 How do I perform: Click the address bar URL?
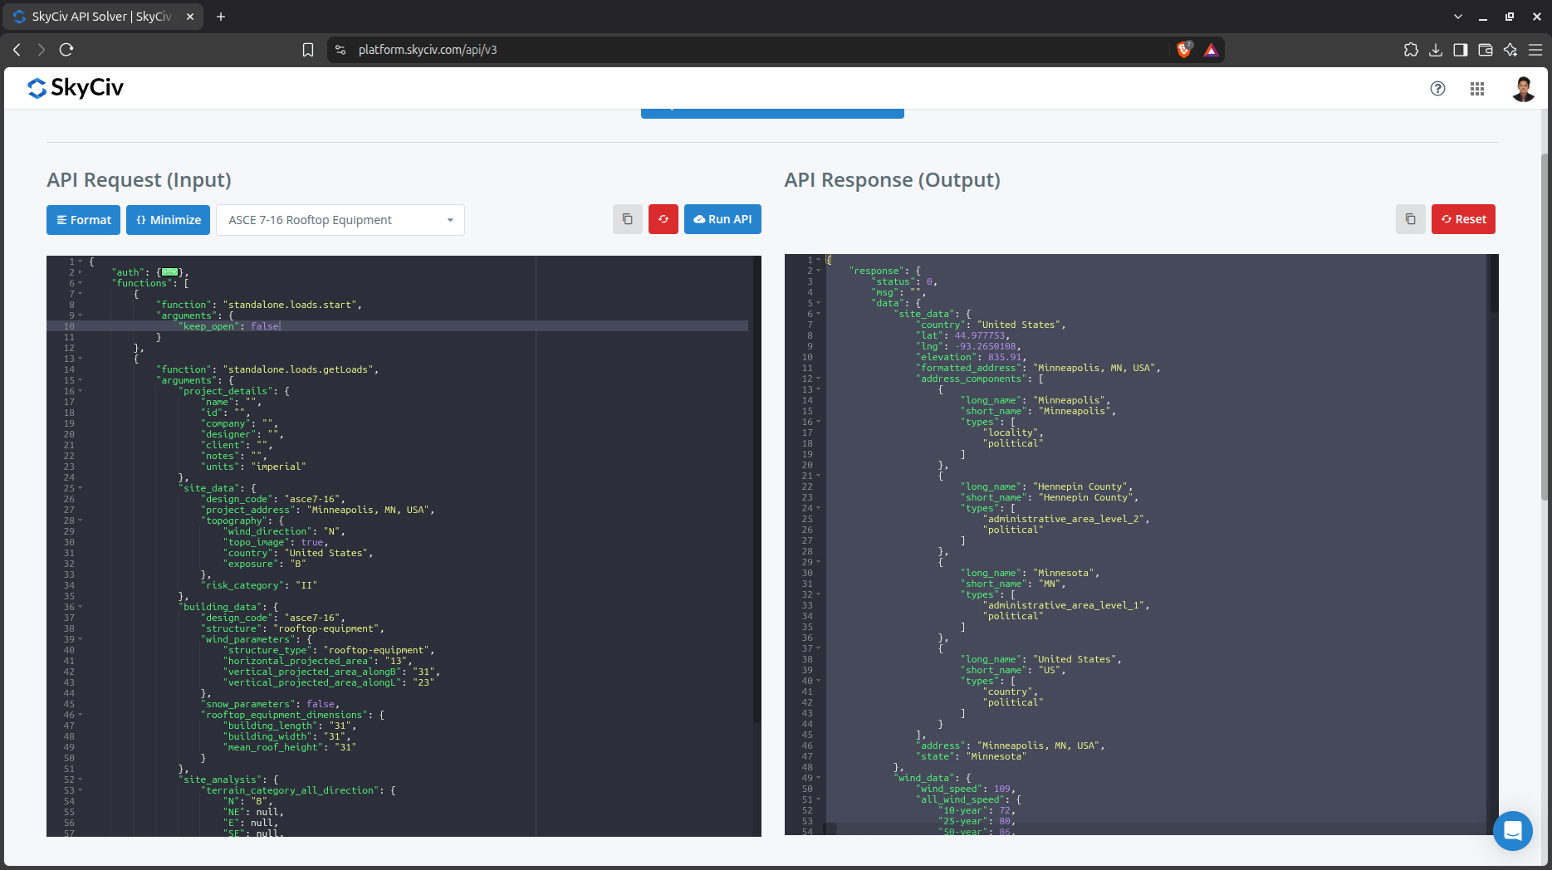pos(428,50)
